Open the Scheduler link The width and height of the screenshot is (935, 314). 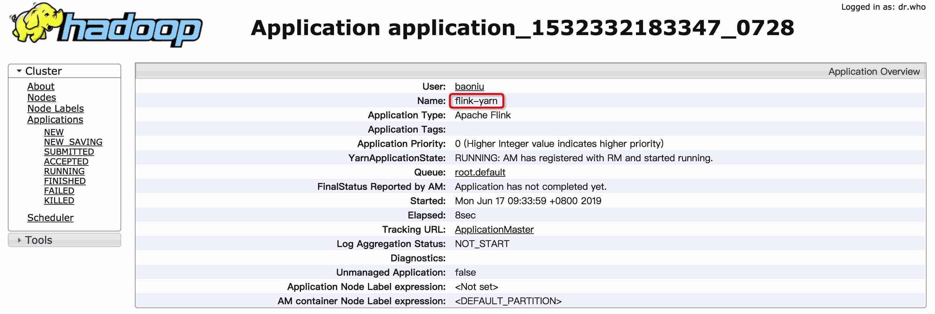tap(50, 218)
